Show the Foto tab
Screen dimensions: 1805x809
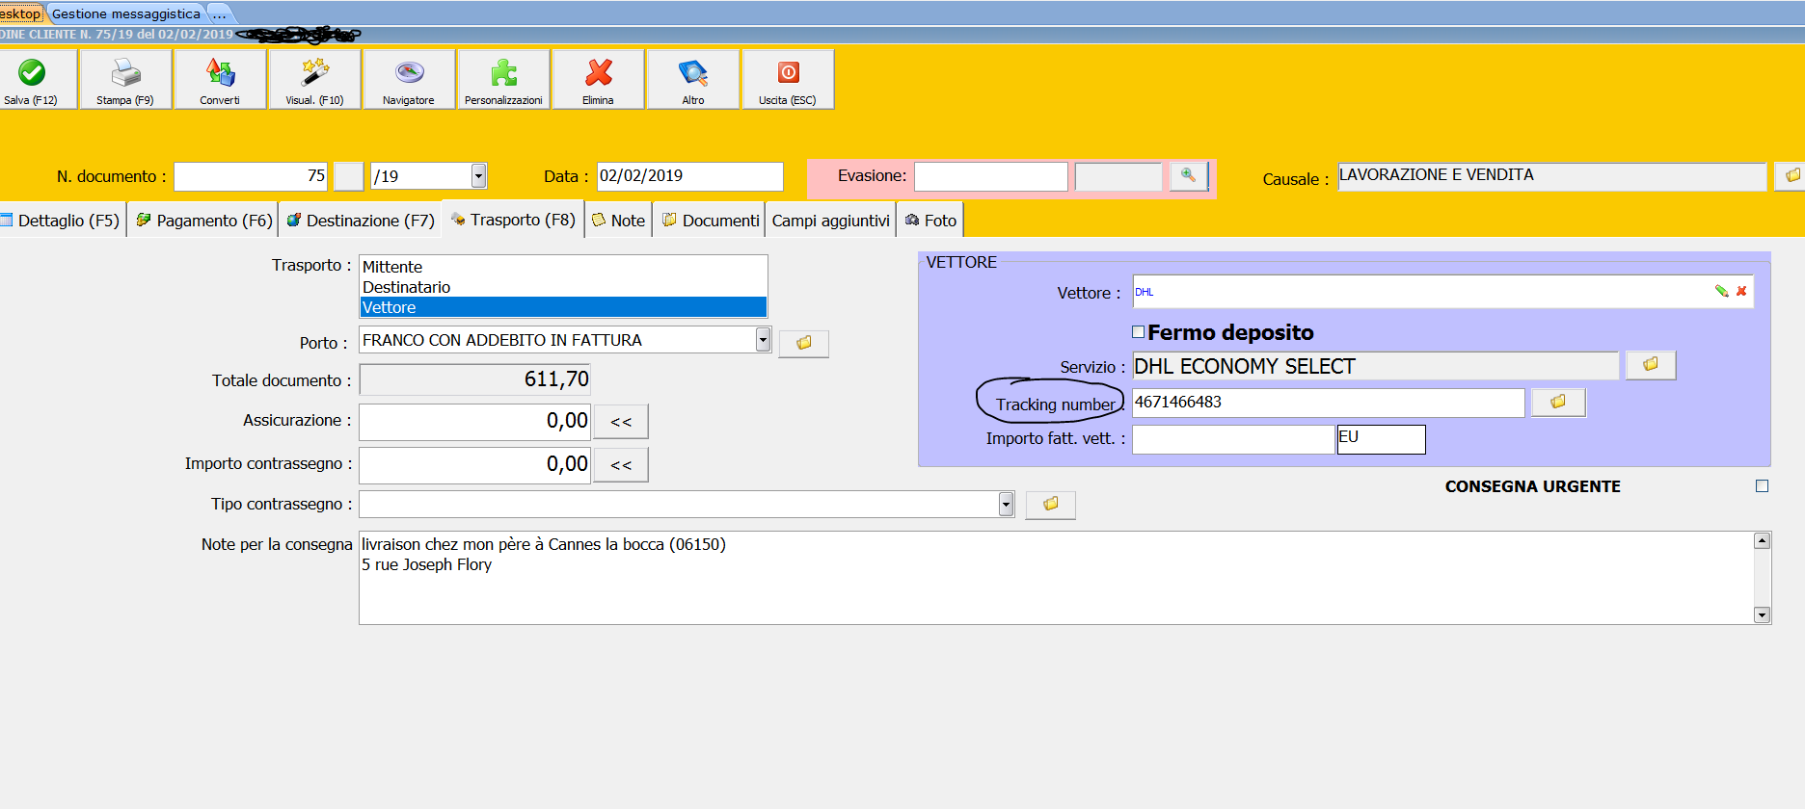[x=930, y=221]
